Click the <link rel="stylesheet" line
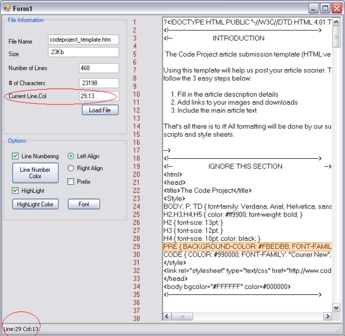The height and width of the screenshot is (336, 345). pyautogui.click(x=247, y=271)
